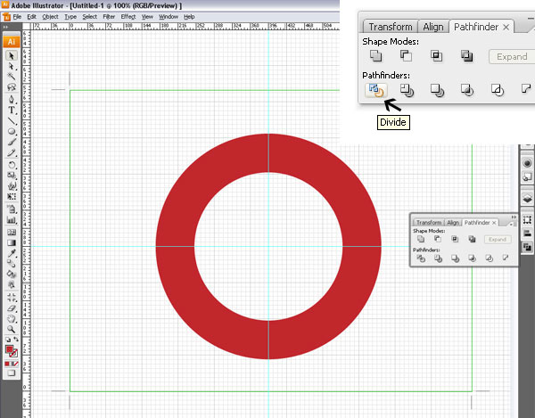535x418 pixels.
Task: Set paint mode to solid Color
Action: pos(7,364)
